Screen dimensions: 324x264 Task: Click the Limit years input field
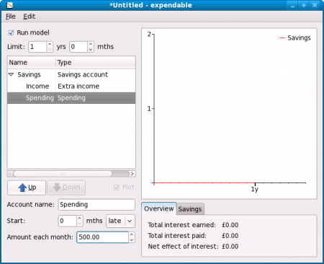tap(37, 47)
